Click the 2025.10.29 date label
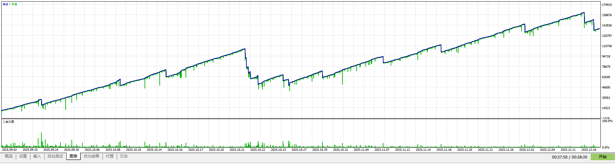Screen dimensions: 615x164 [x=320, y=150]
